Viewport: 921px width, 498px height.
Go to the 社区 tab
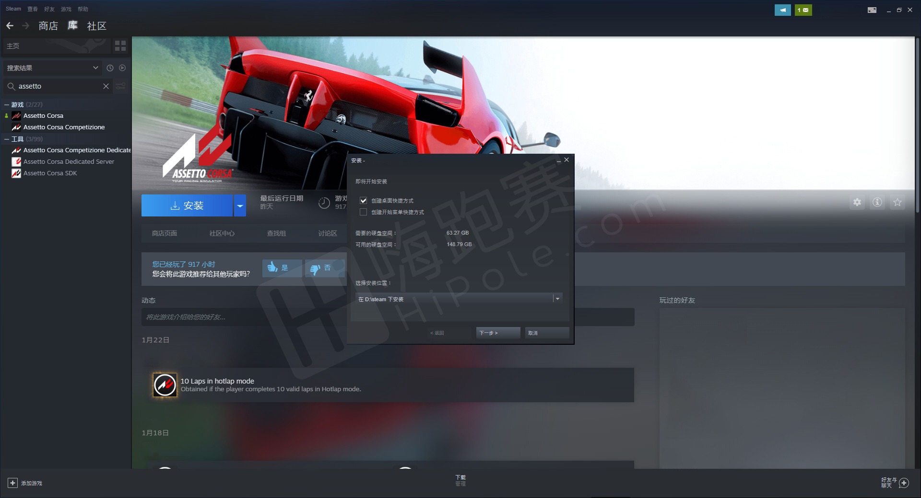pyautogui.click(x=96, y=26)
